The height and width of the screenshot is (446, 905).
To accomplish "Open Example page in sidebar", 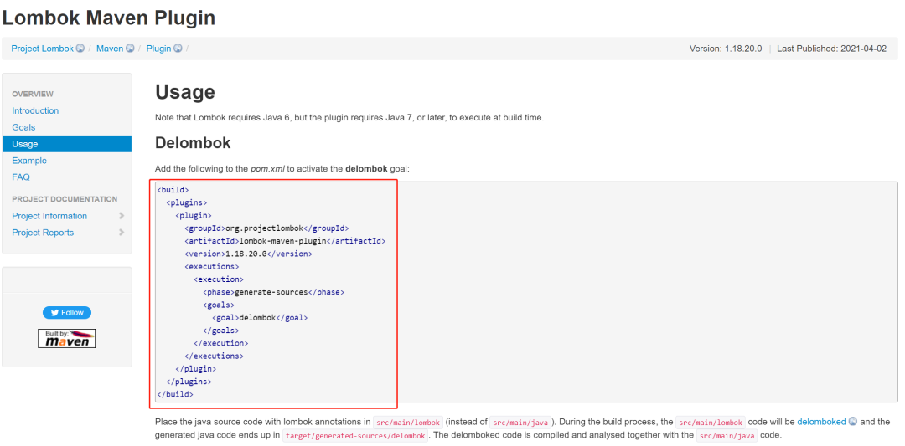I will click(29, 161).
